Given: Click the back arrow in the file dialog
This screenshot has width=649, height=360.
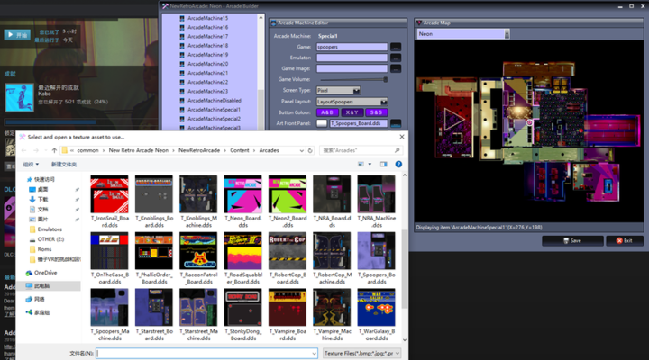Looking at the screenshot, I should pos(24,150).
